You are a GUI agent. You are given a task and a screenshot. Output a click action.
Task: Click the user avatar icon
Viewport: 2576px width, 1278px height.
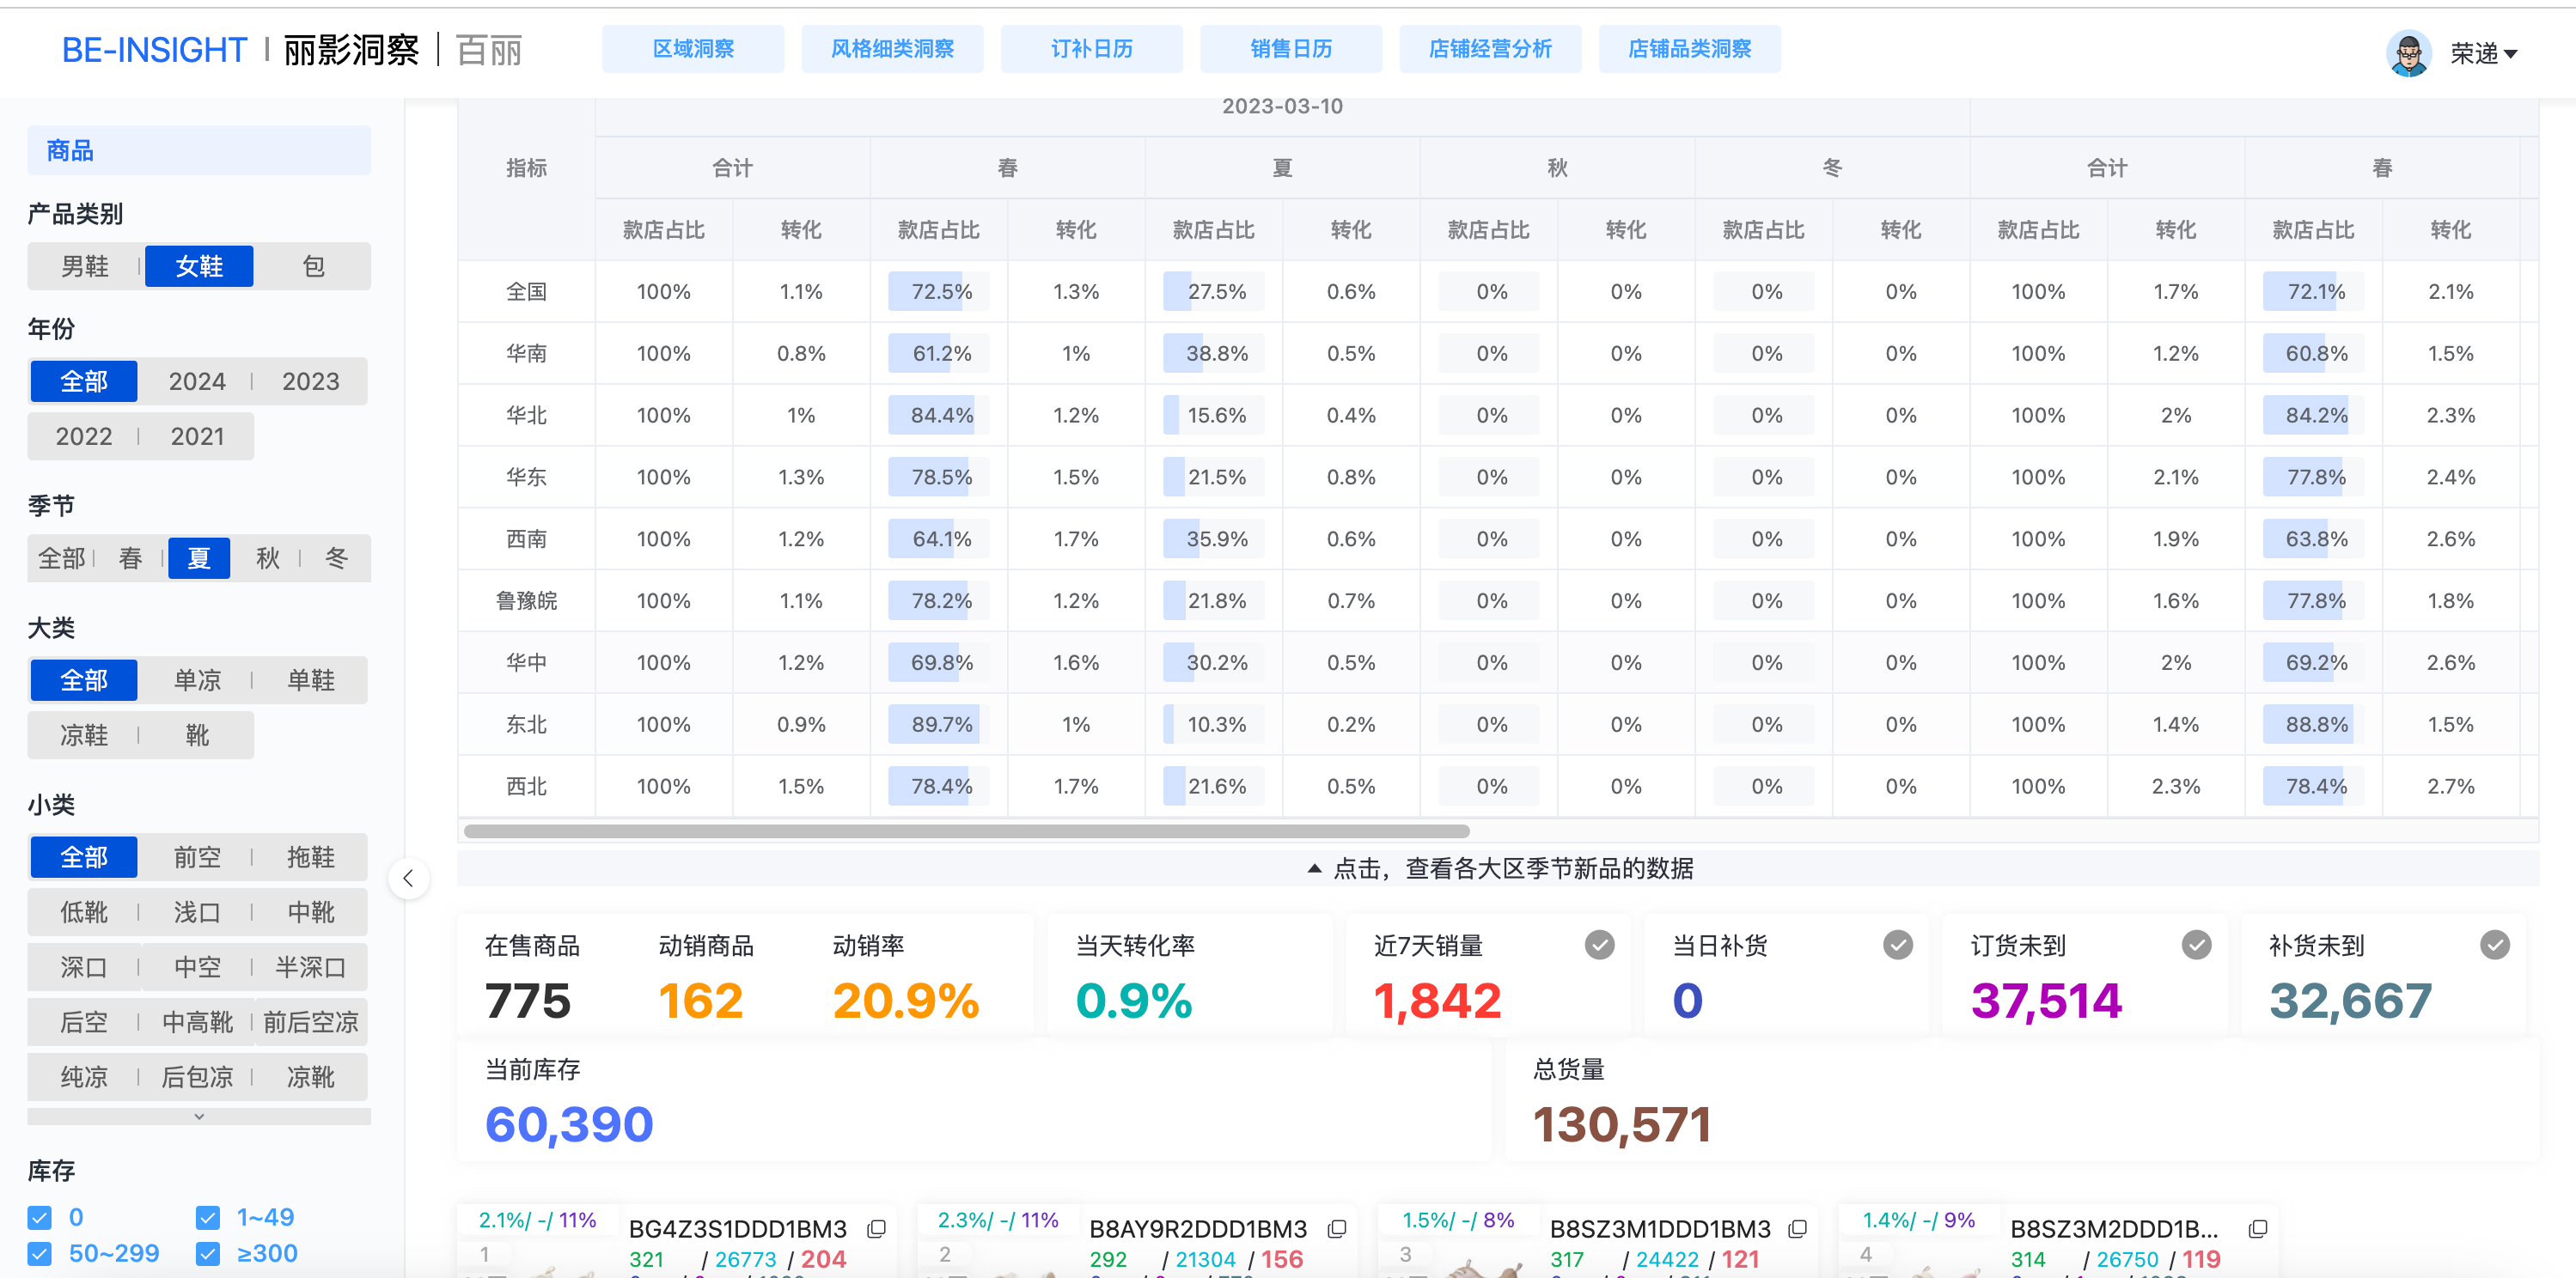point(2408,52)
